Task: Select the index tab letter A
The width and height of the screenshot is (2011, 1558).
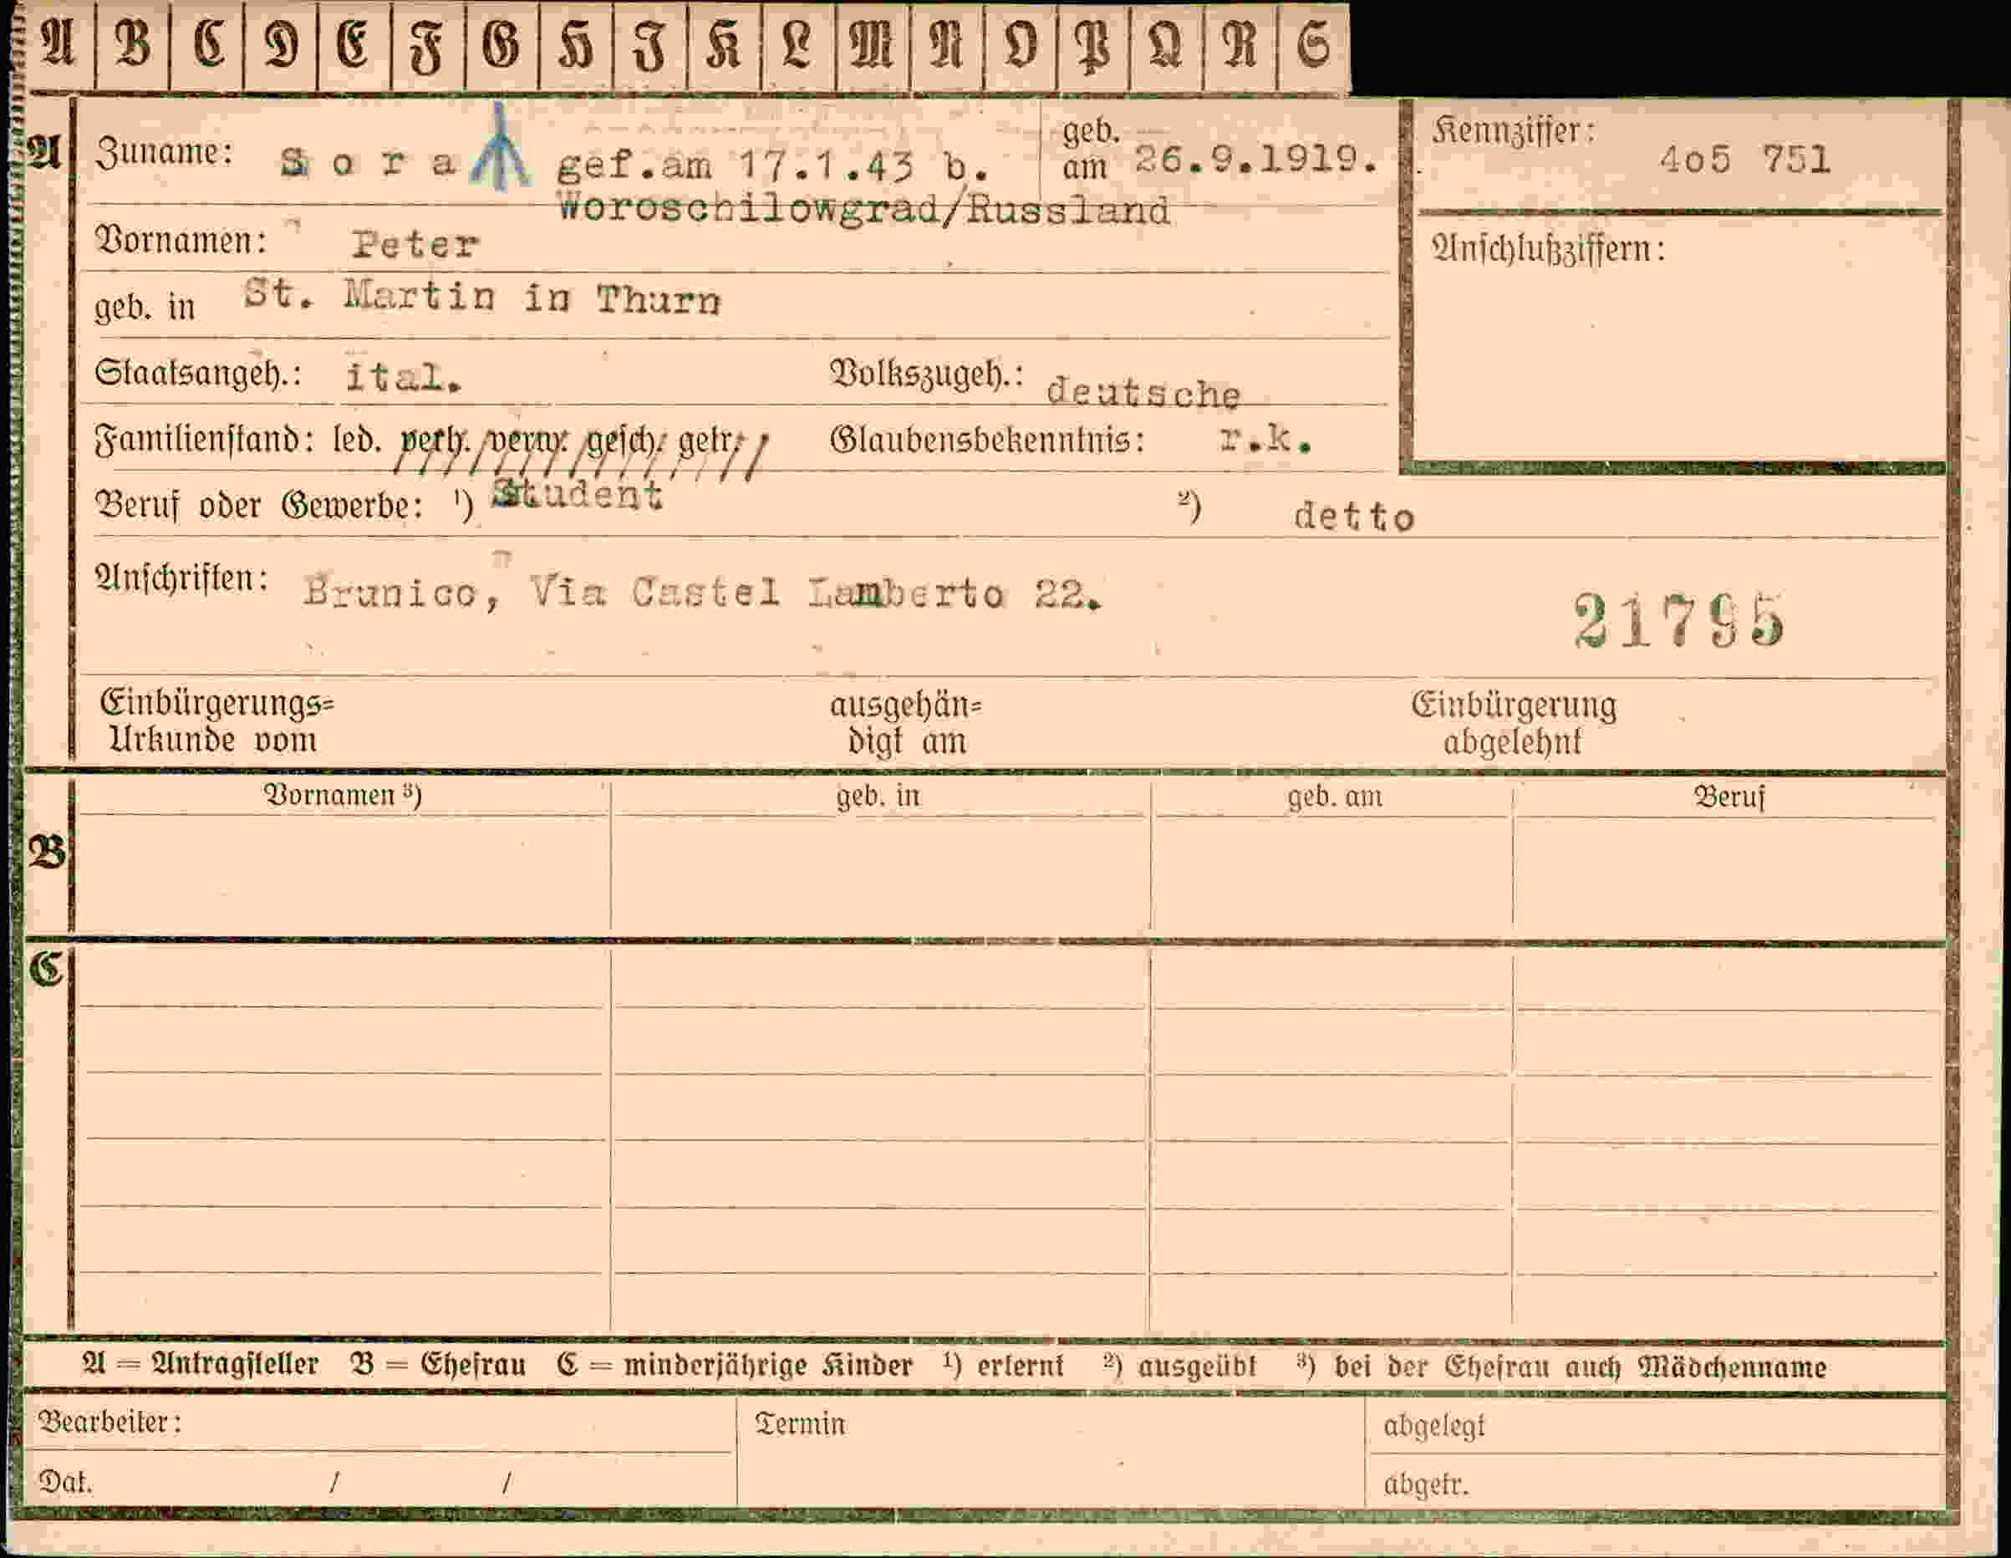Action: pyautogui.click(x=59, y=44)
